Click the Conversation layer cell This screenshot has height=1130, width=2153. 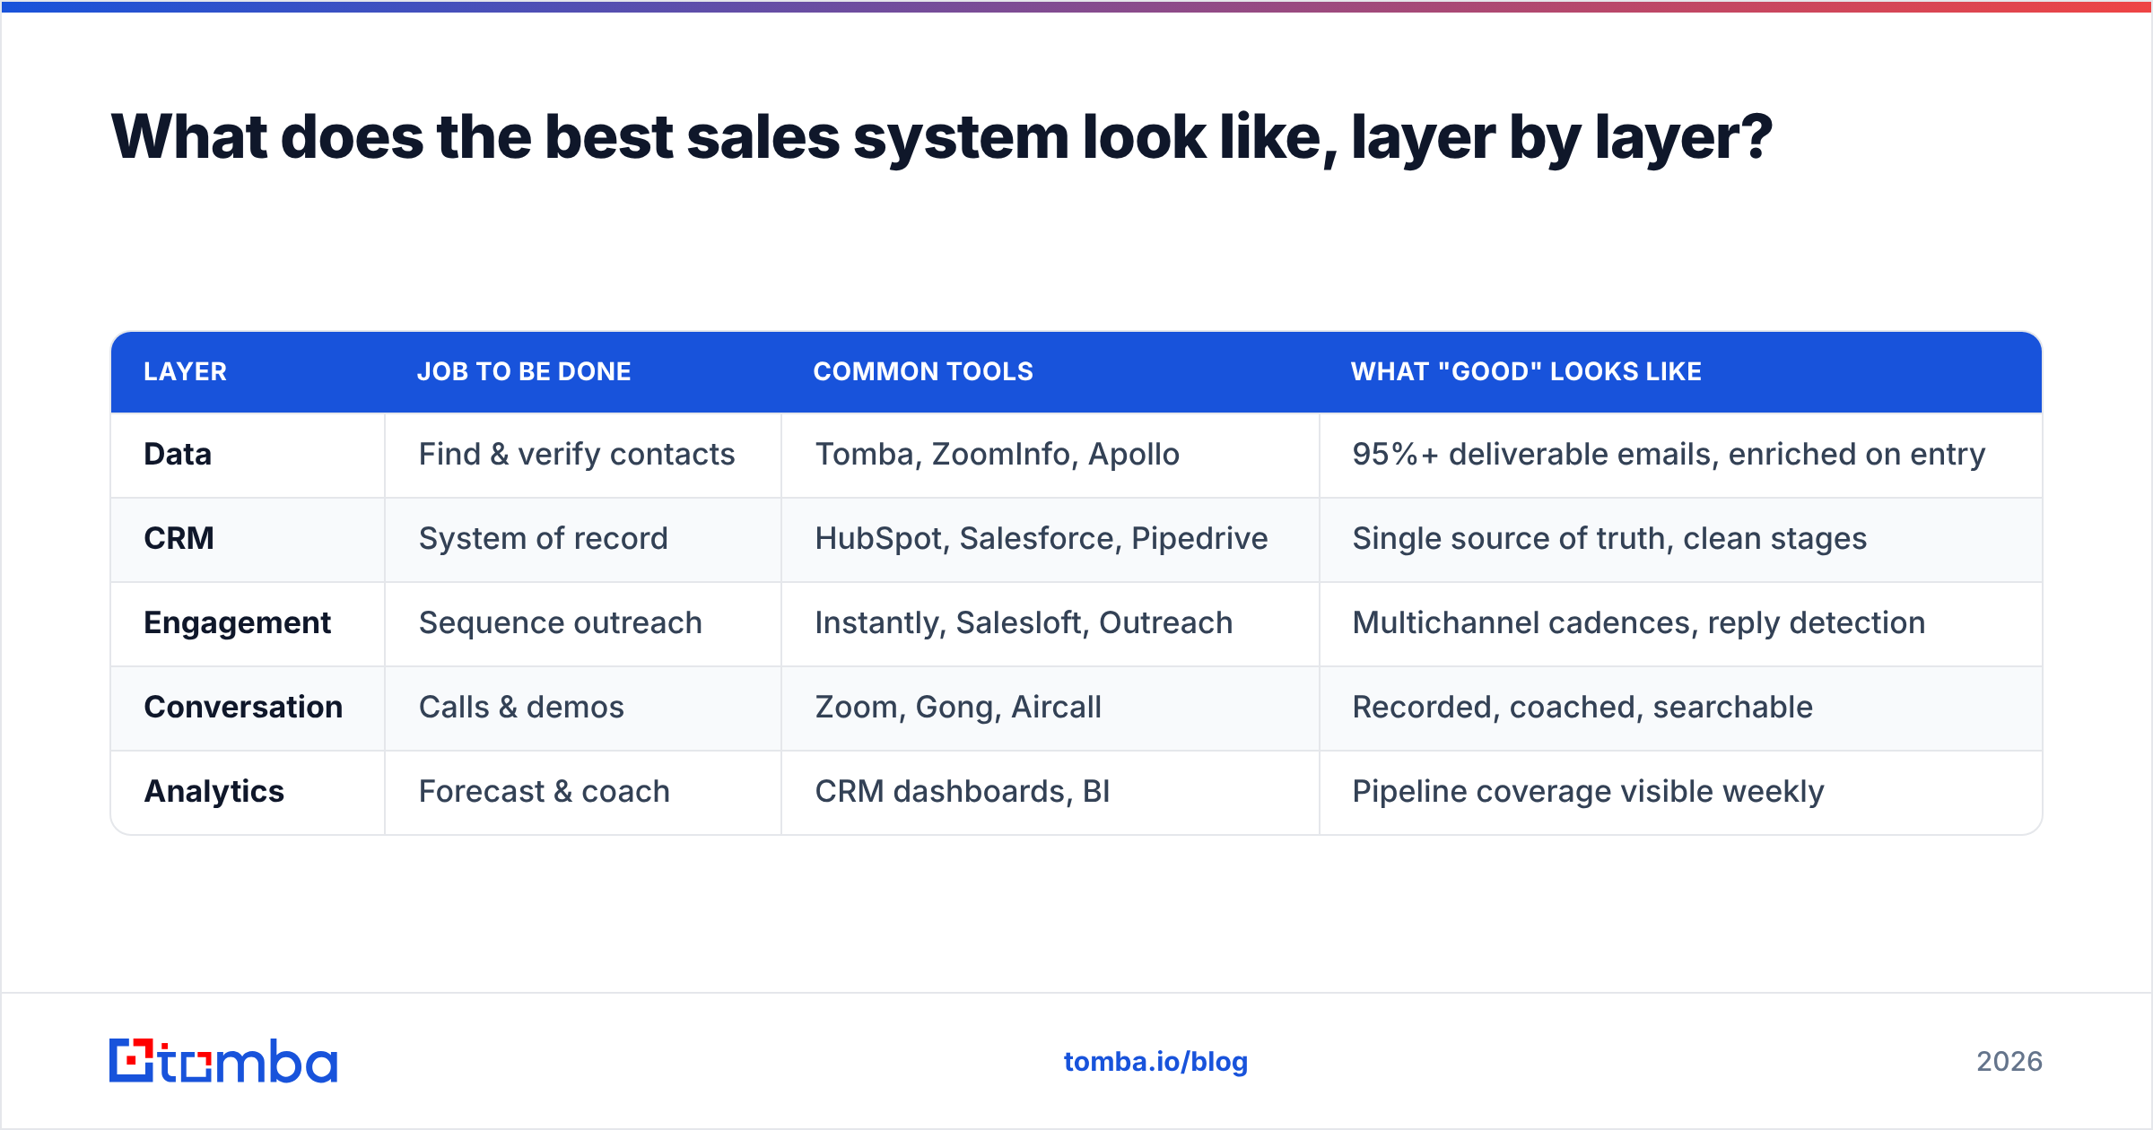tap(248, 708)
